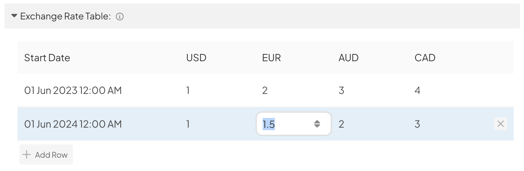
Task: Edit the 2024 USD rate value 1
Action: pos(188,124)
